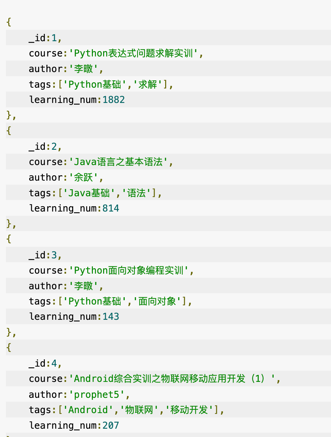Viewport: 331px width, 437px height.
Task: Click the tag 'Java基础'
Action: pos(89,193)
